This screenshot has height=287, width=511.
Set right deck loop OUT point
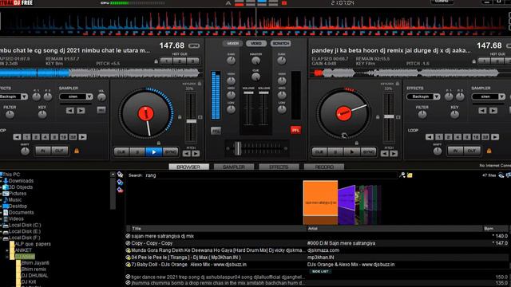click(x=472, y=151)
